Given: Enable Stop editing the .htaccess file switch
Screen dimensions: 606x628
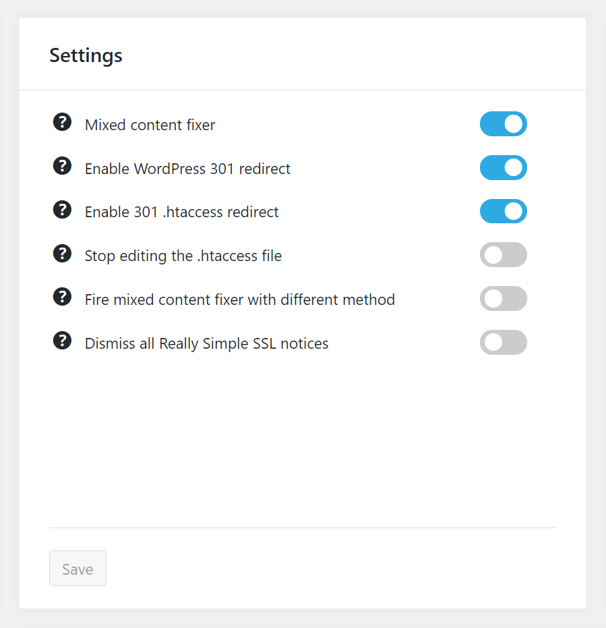Looking at the screenshot, I should [x=503, y=255].
